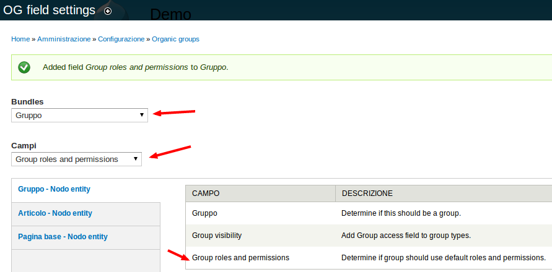
Task: Click the CAMPO column header
Action: [x=206, y=193]
